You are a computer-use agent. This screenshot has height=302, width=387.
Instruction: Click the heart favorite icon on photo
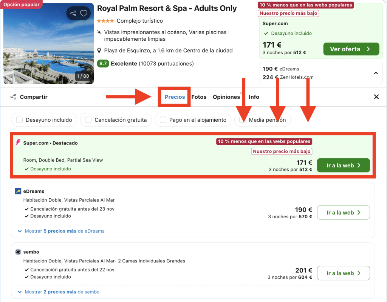click(x=84, y=14)
